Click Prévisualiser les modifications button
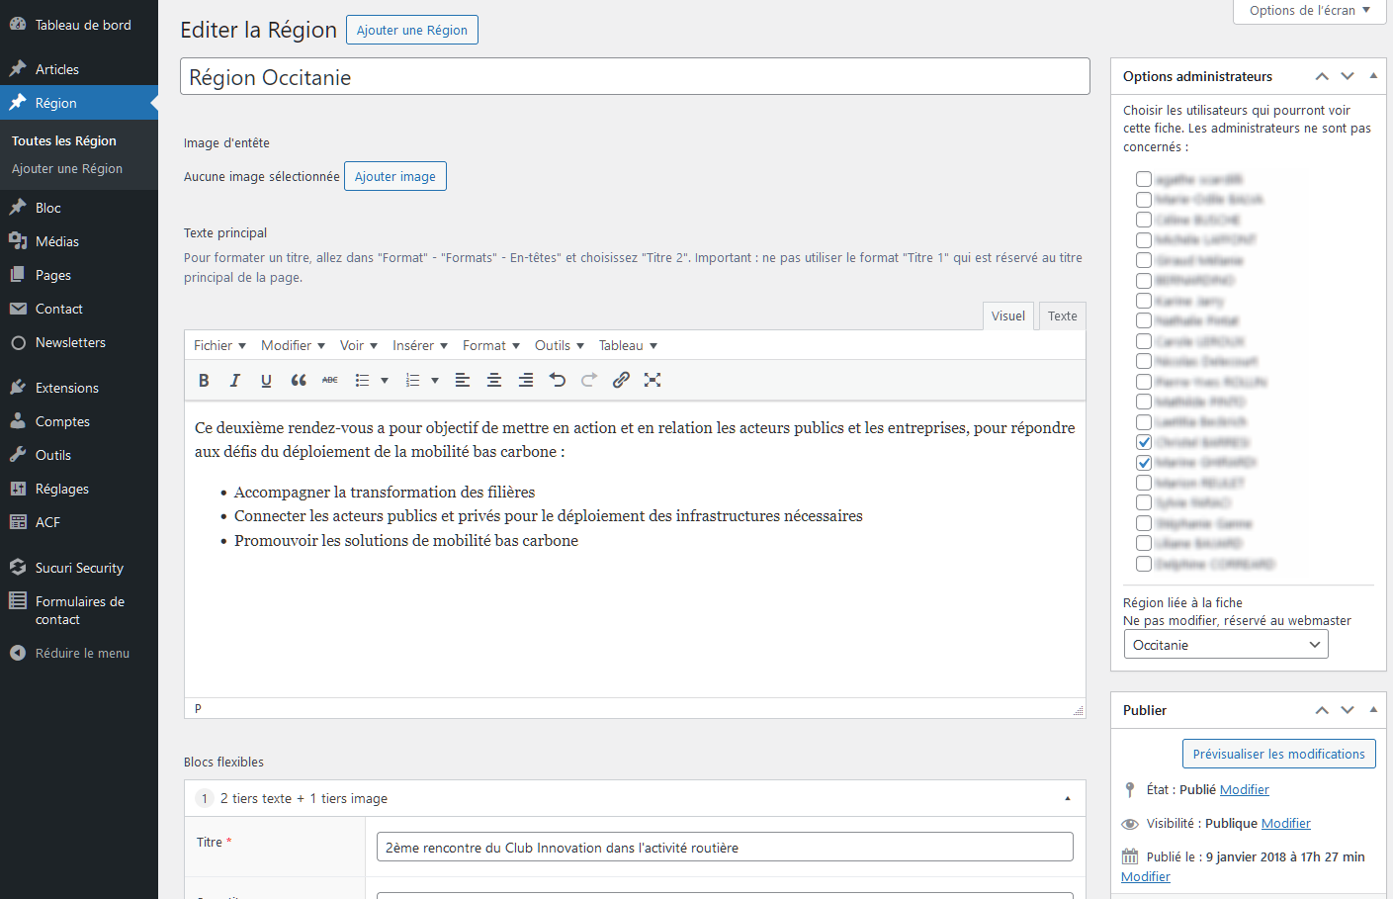1393x899 pixels. [1279, 754]
